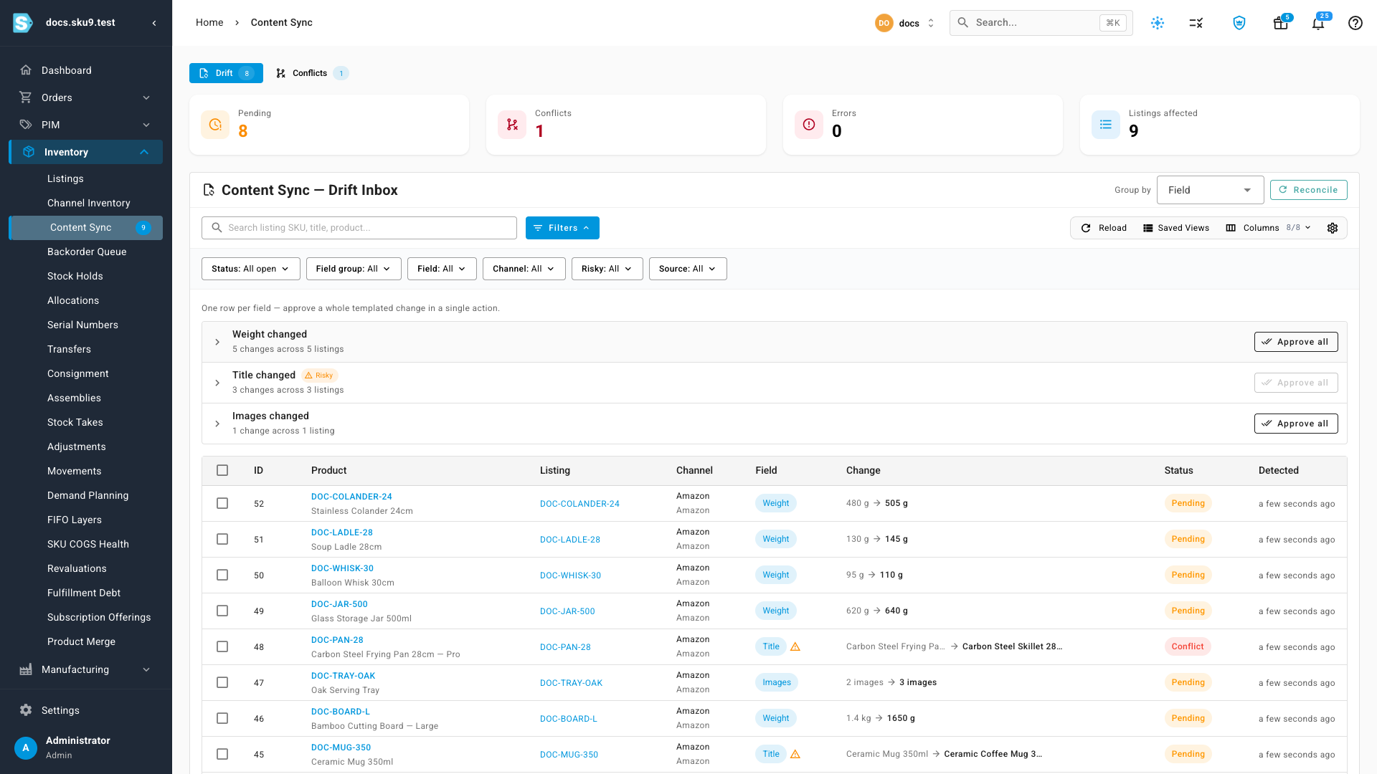Click the Conflicts card merge icon
Image resolution: width=1377 pixels, height=774 pixels.
coord(512,125)
